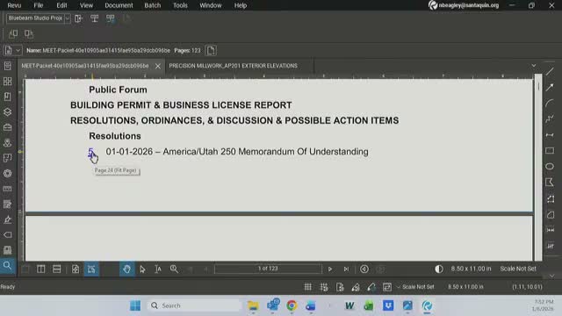Open the Scale Not Set dropdown in status bar
The height and width of the screenshot is (316, 562).
coord(415,287)
